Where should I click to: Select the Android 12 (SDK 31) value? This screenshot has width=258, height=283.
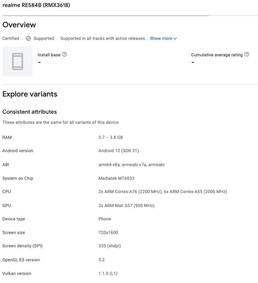[x=119, y=151]
